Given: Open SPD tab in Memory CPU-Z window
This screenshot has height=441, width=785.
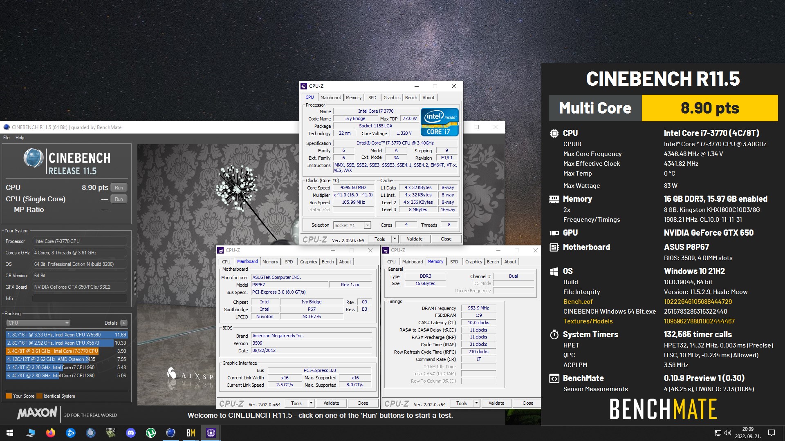Looking at the screenshot, I should tap(454, 262).
